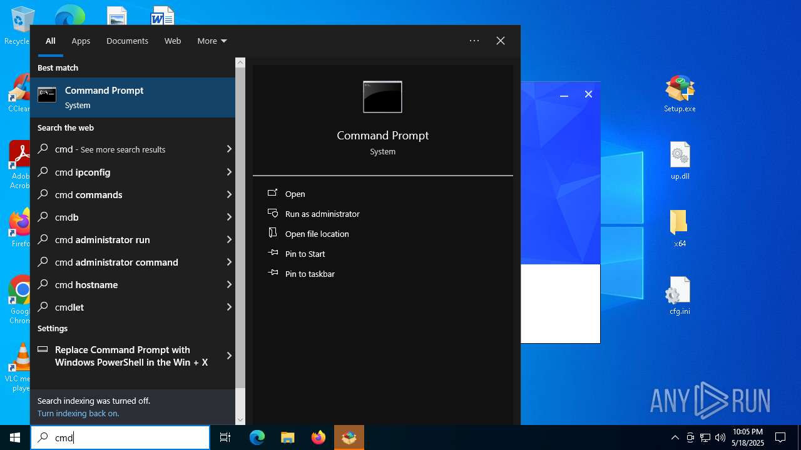Expand Replace Command Prompt setting chevron
Viewport: 801px width, 450px height.
click(x=229, y=356)
